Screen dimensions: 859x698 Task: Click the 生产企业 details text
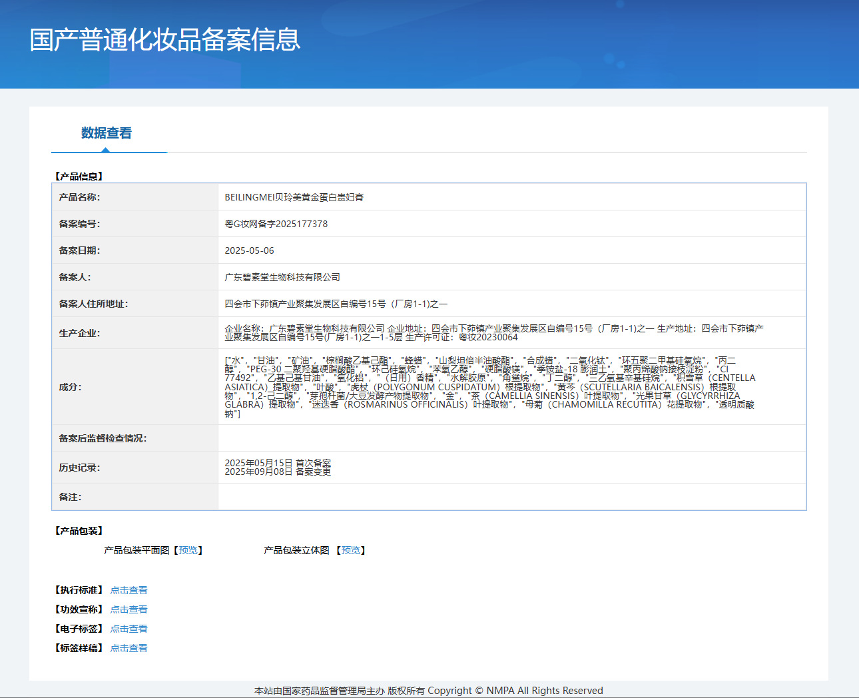point(494,333)
